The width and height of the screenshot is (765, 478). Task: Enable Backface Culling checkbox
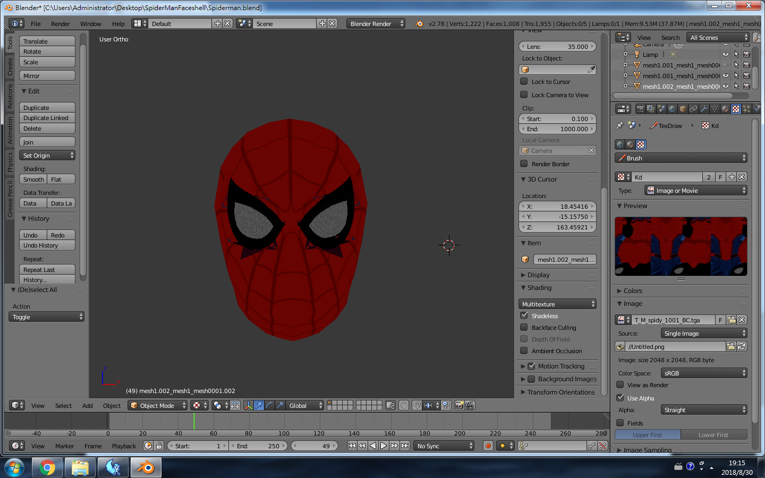coord(524,327)
